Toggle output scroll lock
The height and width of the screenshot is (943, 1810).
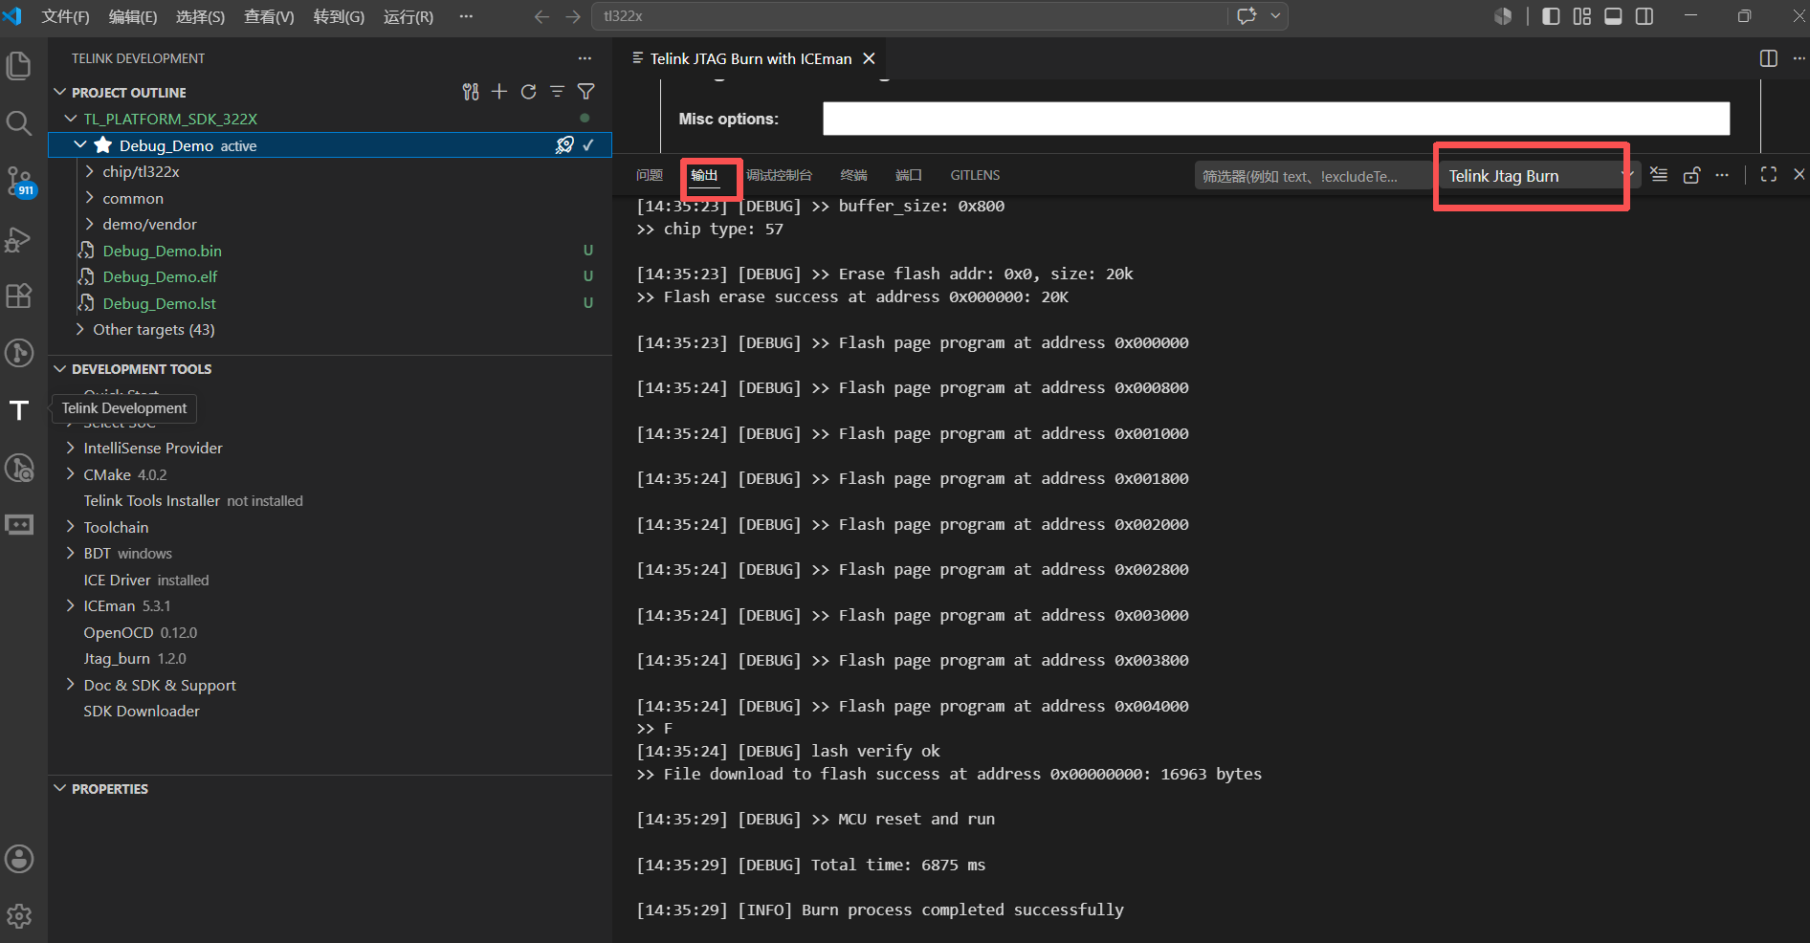tap(1691, 175)
